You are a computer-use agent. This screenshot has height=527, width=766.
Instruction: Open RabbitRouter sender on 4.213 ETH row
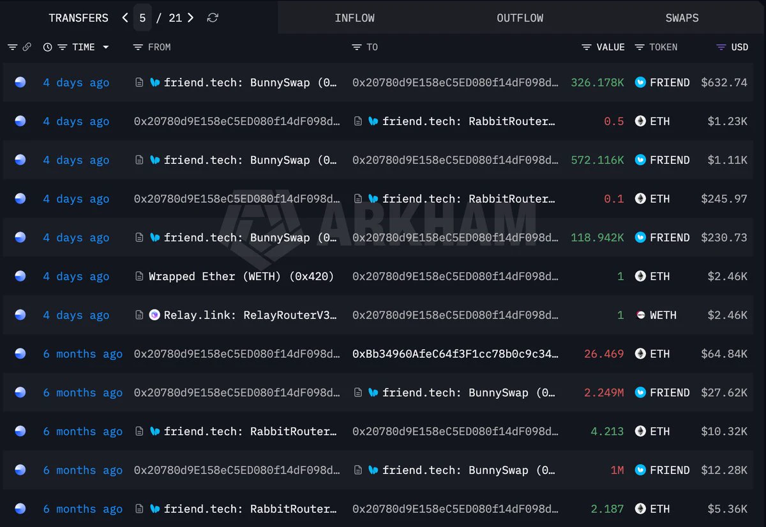tap(250, 431)
